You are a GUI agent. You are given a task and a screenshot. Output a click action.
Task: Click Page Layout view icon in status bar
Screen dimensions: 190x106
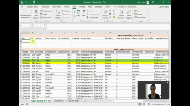[144, 104]
